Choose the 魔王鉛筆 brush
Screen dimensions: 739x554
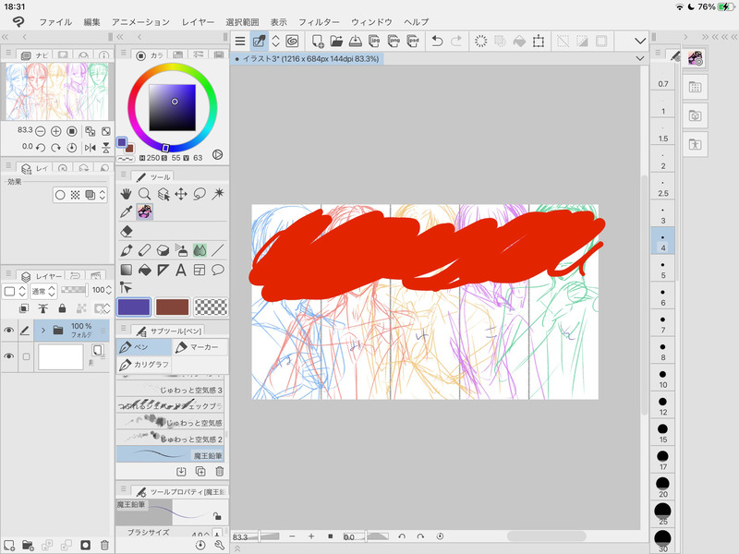[x=170, y=454]
